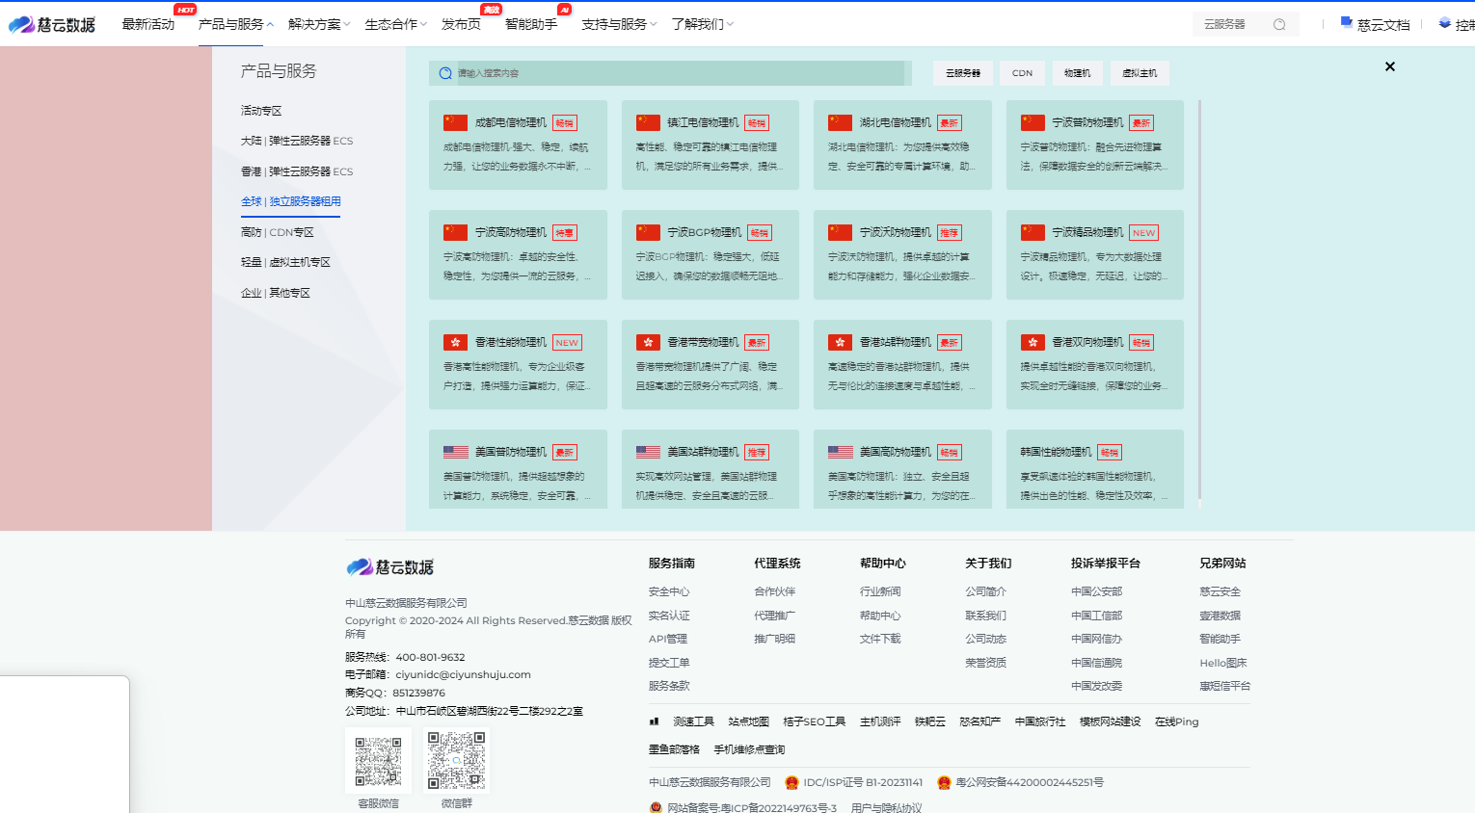Click the US flag on 美国普防物理机
The image size is (1475, 813).
[x=455, y=452]
